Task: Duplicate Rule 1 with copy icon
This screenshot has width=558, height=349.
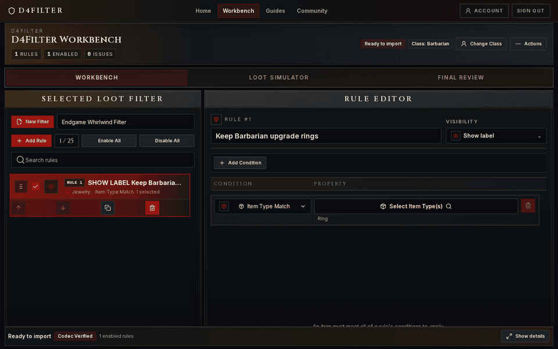Action: coord(108,208)
